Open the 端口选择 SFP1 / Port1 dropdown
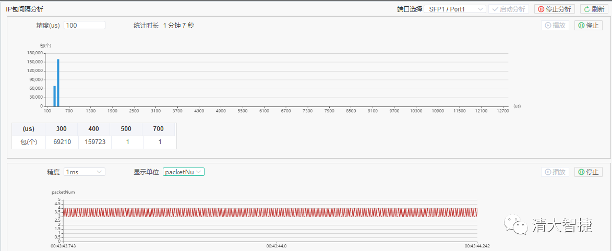The width and height of the screenshot is (612, 251). [x=455, y=9]
